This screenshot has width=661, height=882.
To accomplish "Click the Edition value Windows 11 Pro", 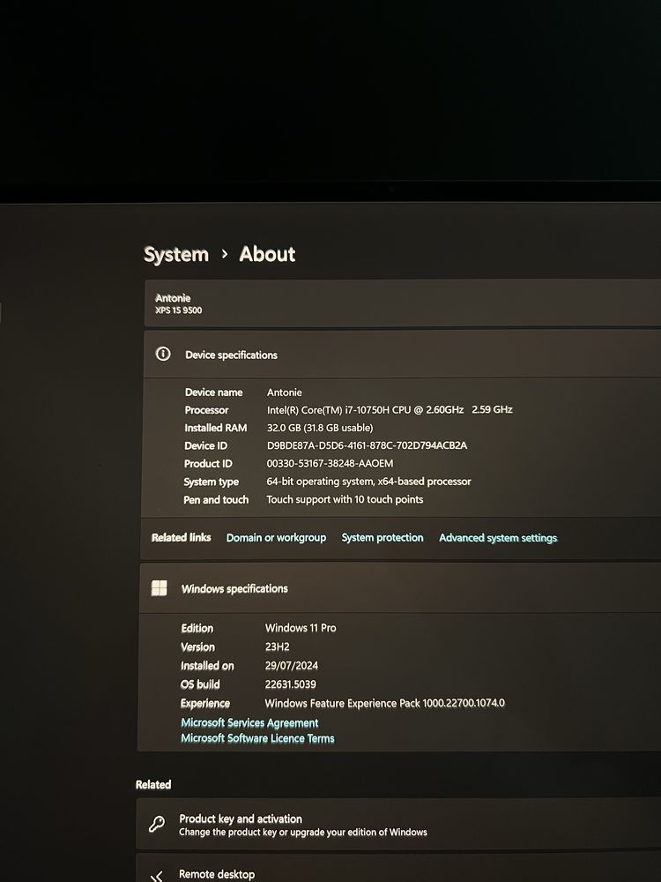I will [301, 628].
